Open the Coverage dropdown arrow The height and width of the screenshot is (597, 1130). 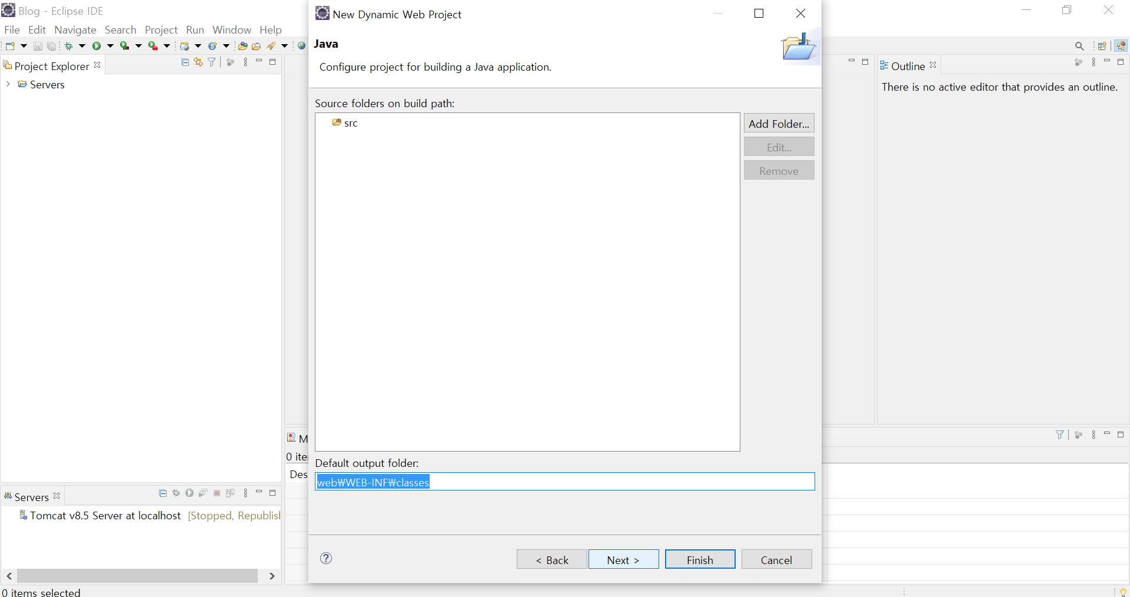pos(138,46)
